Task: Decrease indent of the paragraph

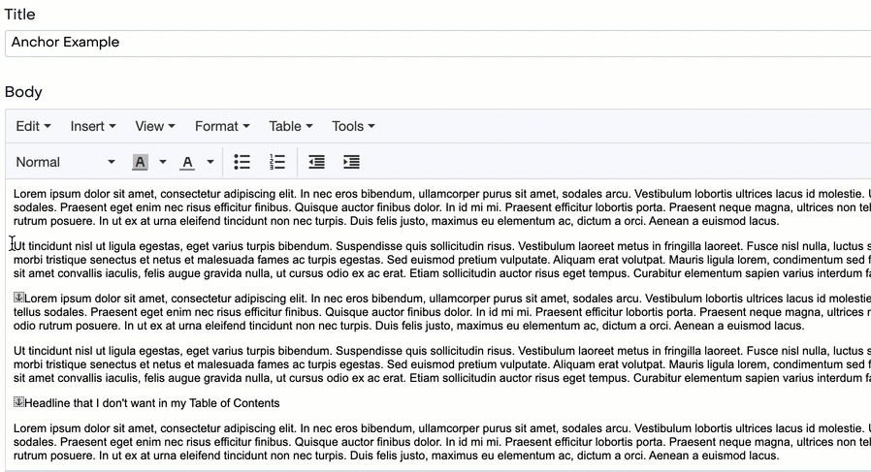Action: coord(316,162)
